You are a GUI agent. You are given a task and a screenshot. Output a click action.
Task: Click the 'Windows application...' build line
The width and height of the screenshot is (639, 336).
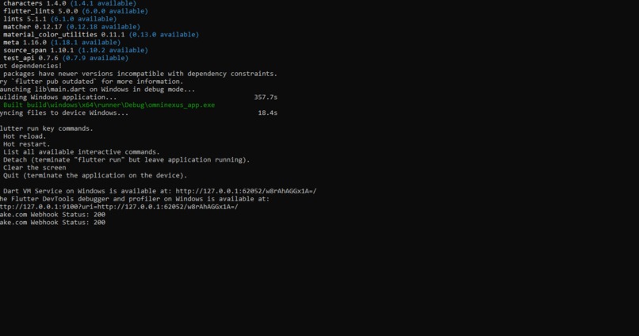pos(59,97)
